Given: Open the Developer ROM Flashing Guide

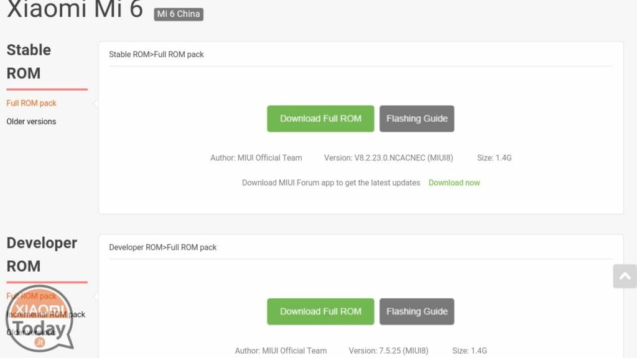Looking at the screenshot, I should coord(417,311).
